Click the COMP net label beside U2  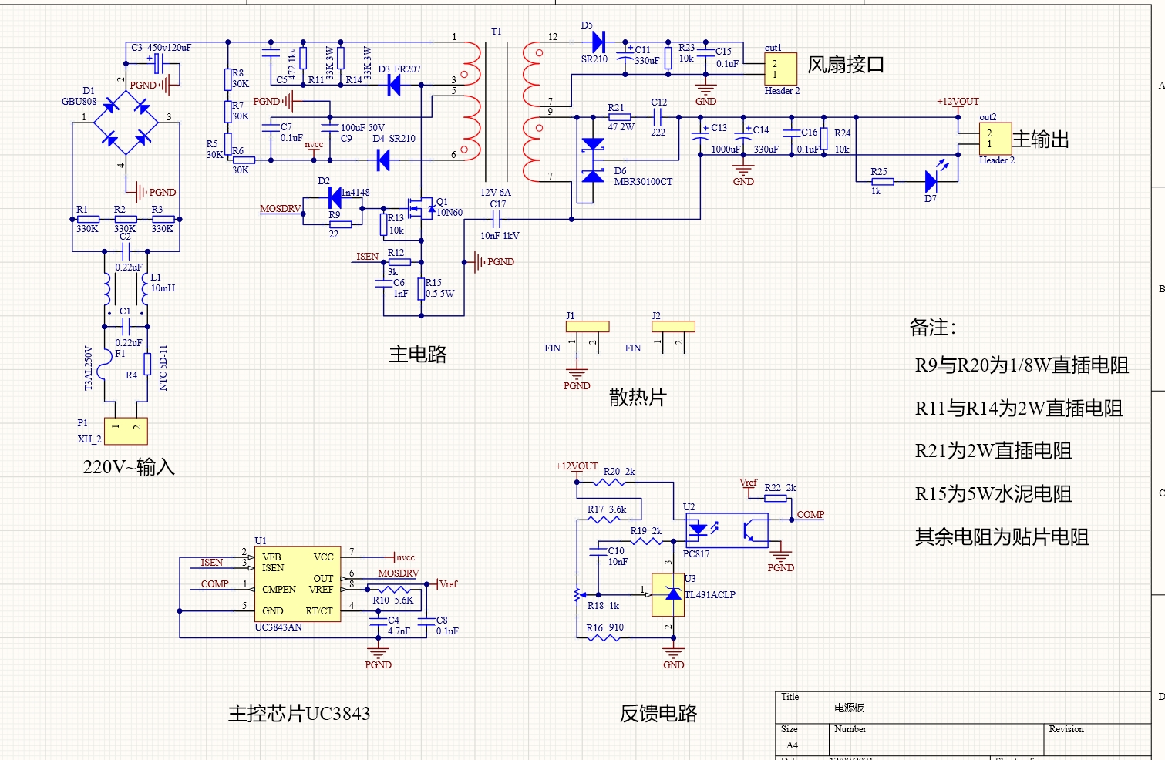pyautogui.click(x=810, y=515)
